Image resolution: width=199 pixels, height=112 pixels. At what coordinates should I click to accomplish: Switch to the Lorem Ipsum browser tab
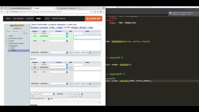click(67, 8)
